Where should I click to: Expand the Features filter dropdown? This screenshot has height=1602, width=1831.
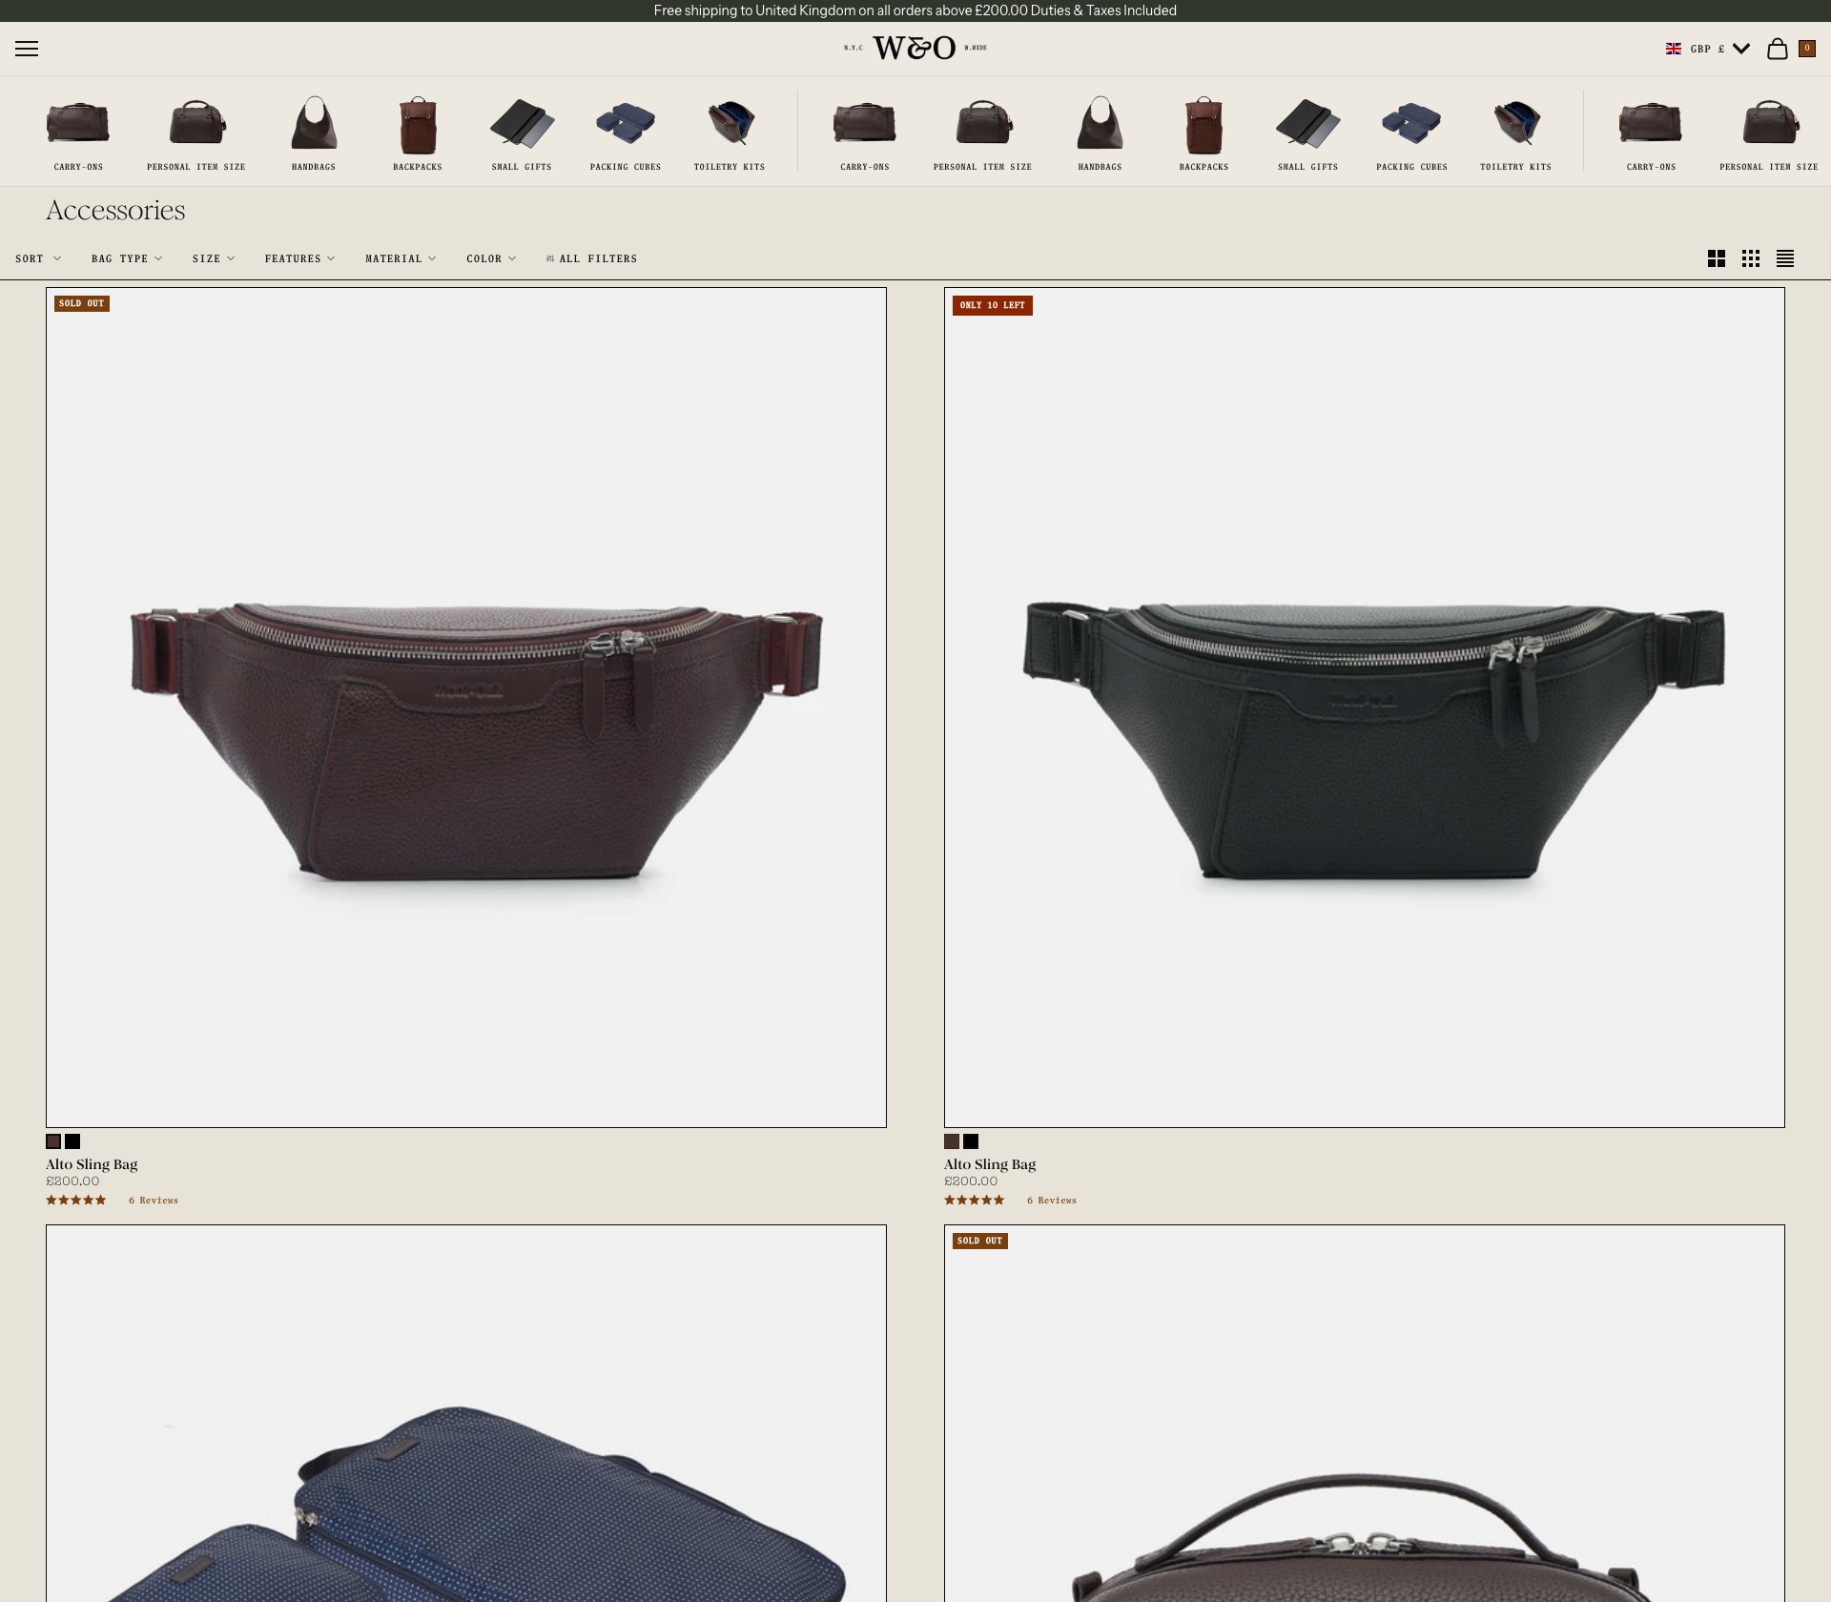299,258
